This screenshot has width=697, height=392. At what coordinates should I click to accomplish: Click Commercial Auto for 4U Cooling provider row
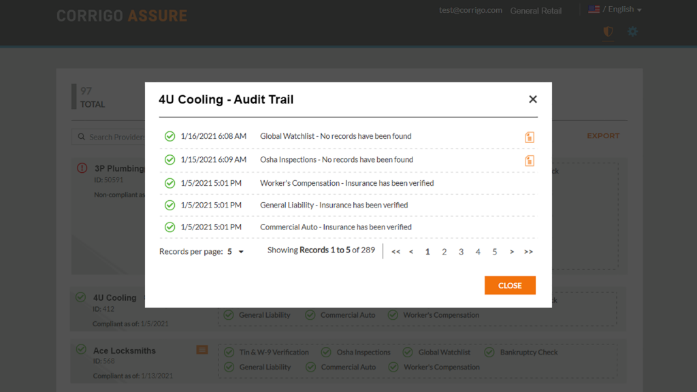click(348, 315)
